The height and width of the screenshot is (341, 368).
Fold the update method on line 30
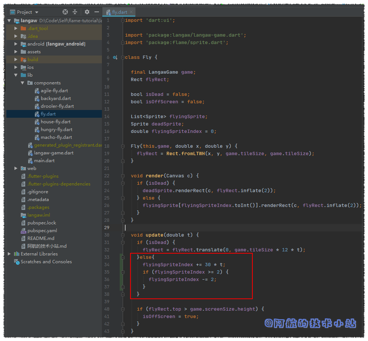[x=123, y=235]
